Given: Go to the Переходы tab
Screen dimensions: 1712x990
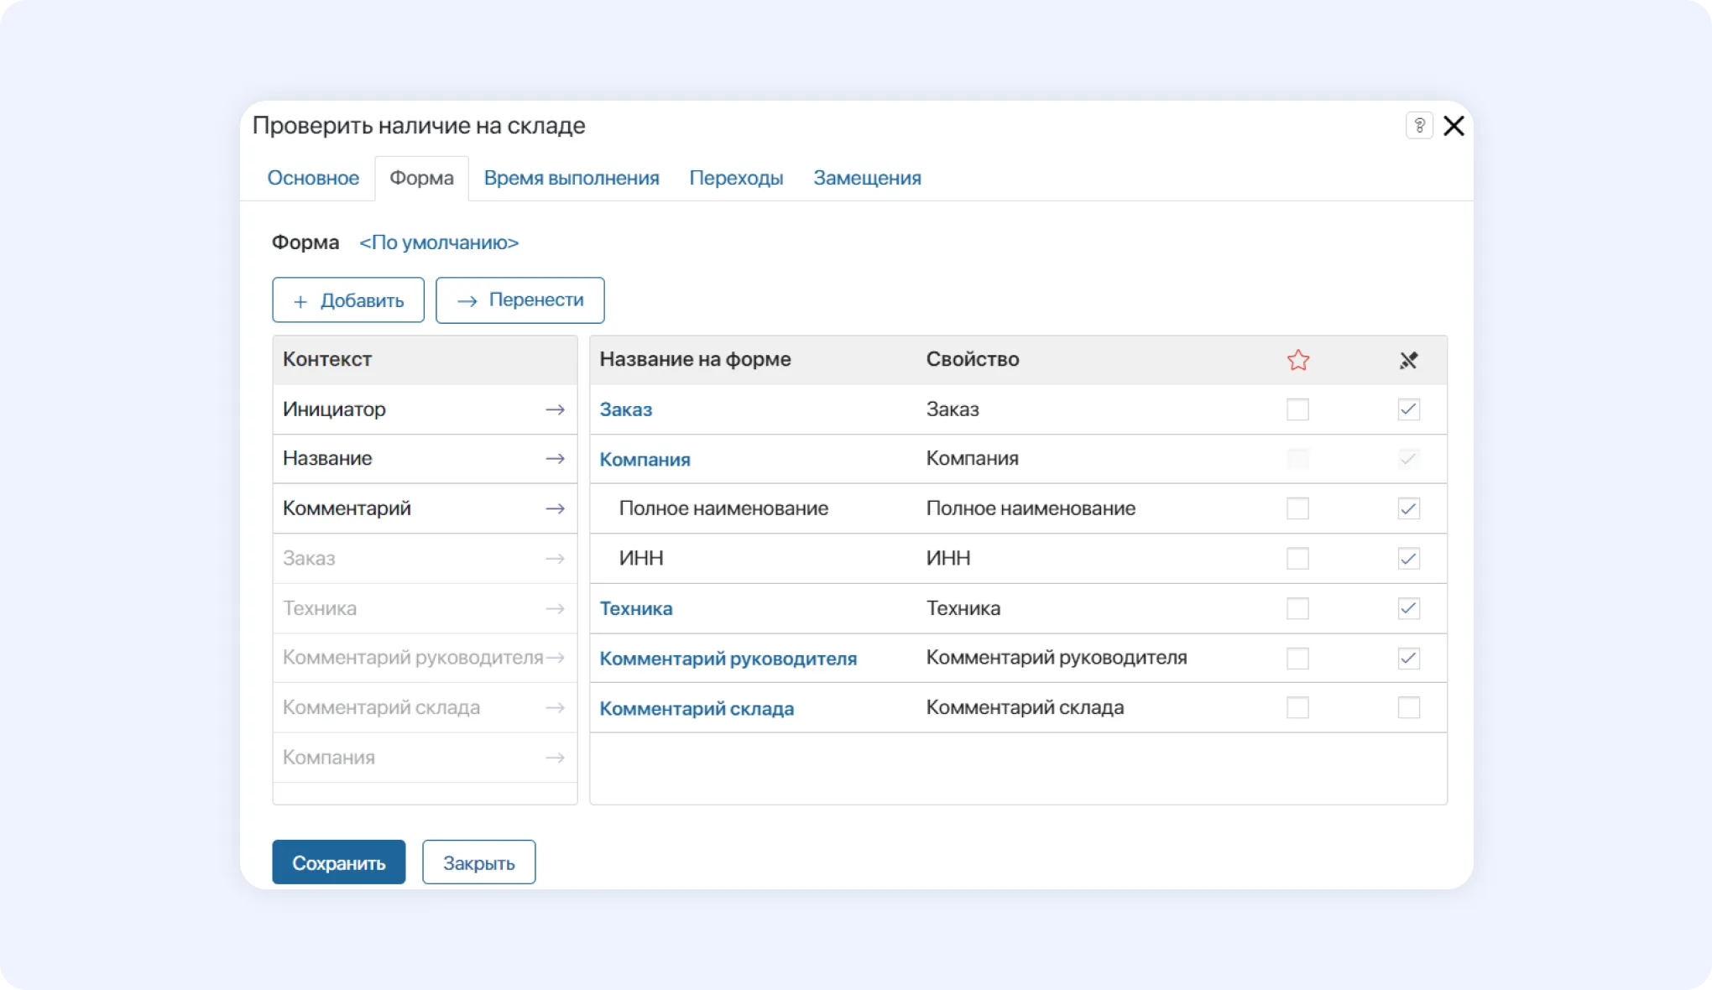Looking at the screenshot, I should 736,178.
